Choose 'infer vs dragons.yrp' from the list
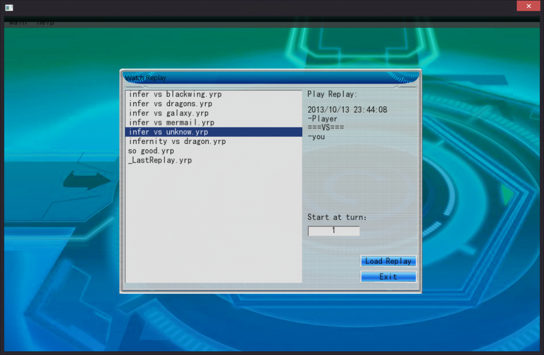Screen dimensions: 544x355 coord(171,104)
